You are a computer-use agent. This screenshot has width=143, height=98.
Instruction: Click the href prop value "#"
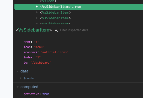(36, 42)
